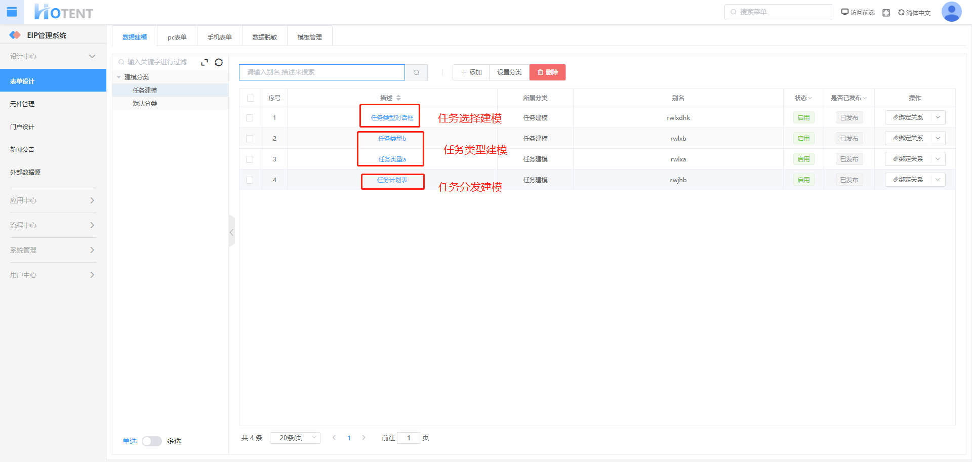Open 表单设计 in the sidebar
Image resolution: width=972 pixels, height=462 pixels.
tap(53, 80)
